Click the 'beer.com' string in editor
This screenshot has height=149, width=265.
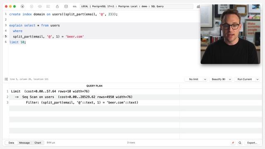coord(75,36)
